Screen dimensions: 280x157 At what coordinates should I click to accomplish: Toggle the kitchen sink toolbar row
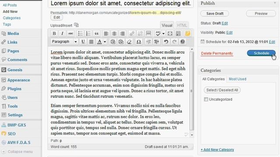(x=178, y=33)
